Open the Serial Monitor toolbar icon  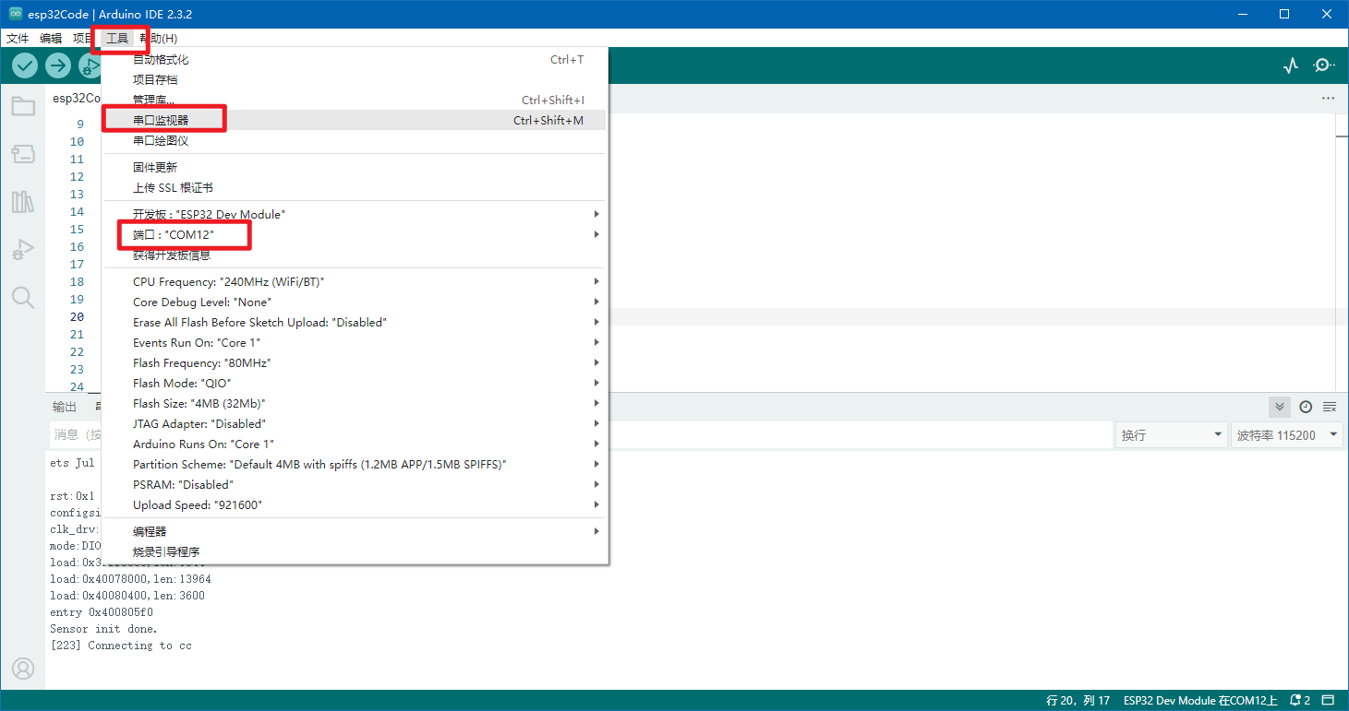1324,65
